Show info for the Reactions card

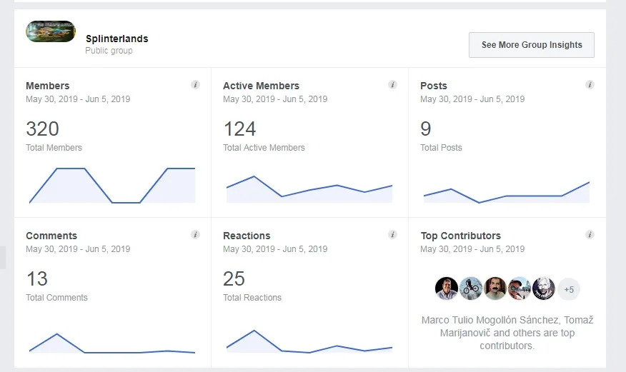pos(392,235)
